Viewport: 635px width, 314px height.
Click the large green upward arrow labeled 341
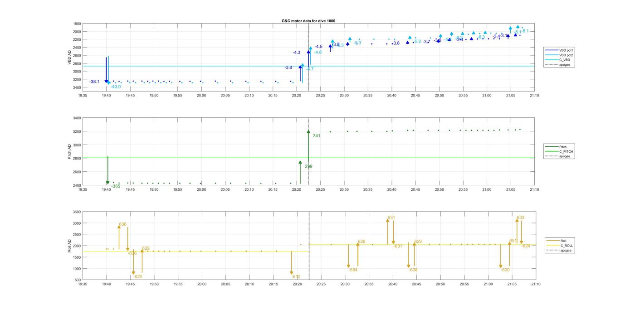308,145
